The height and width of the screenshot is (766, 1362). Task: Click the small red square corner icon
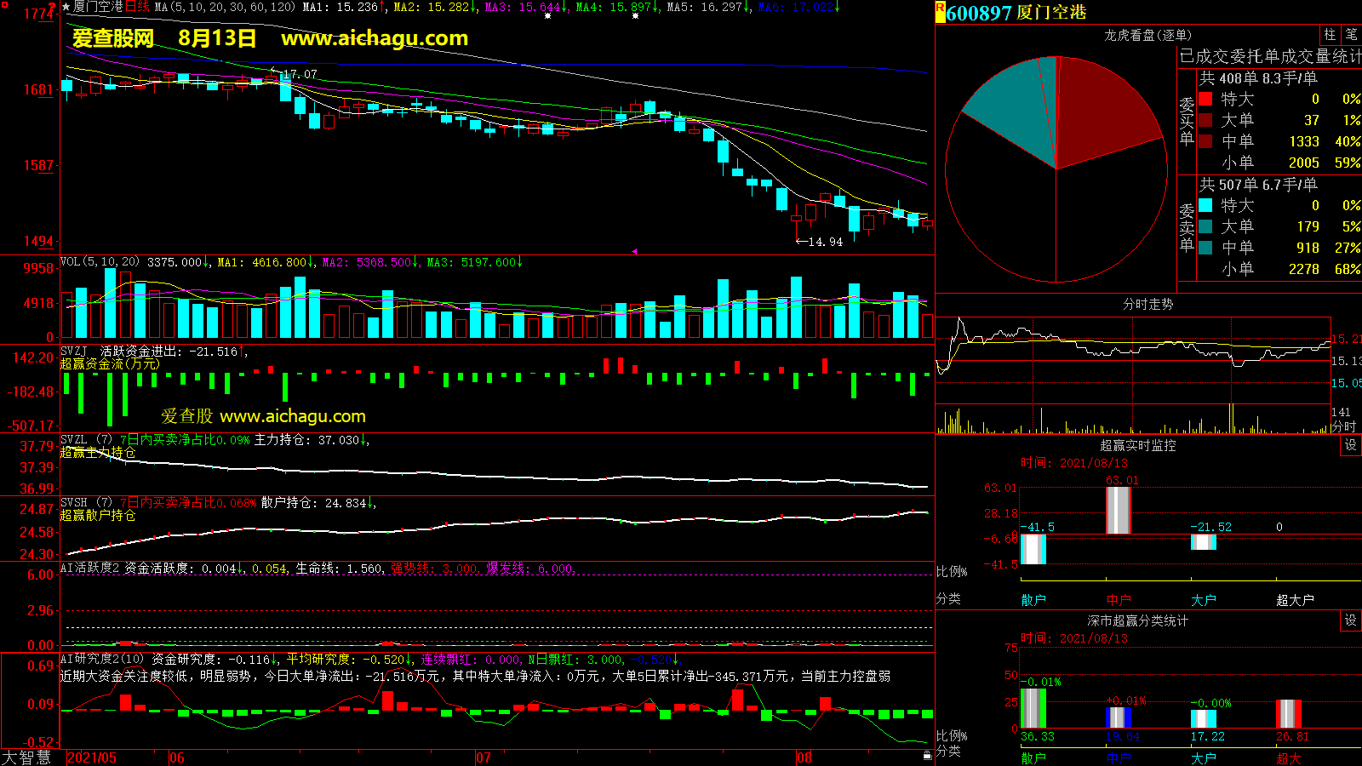(x=4, y=4)
